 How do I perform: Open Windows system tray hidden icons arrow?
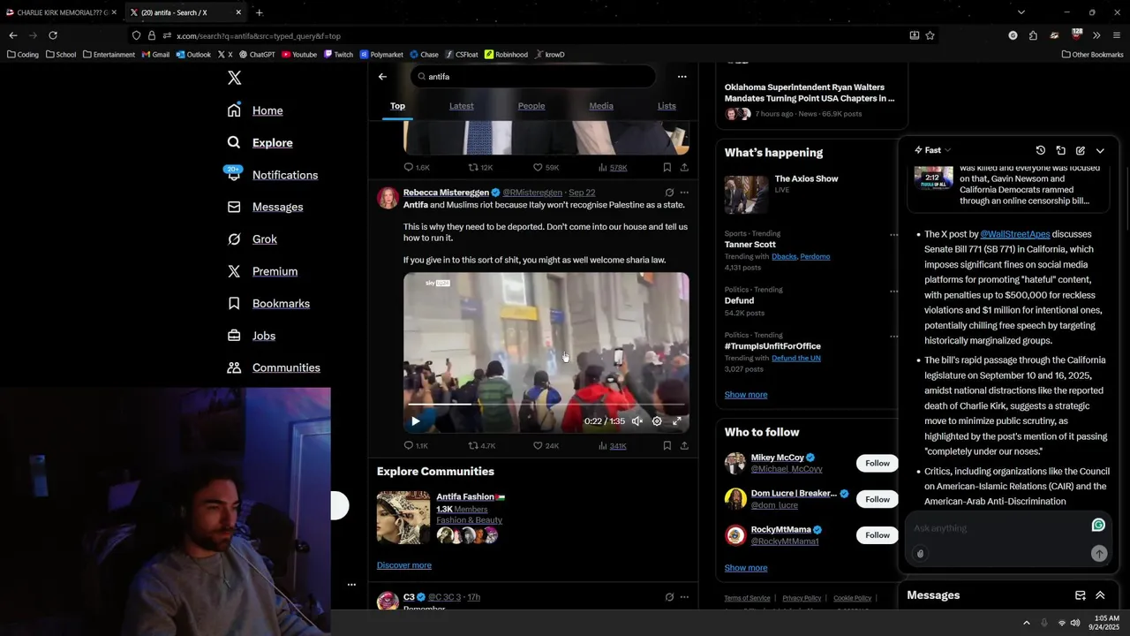pyautogui.click(x=1026, y=623)
